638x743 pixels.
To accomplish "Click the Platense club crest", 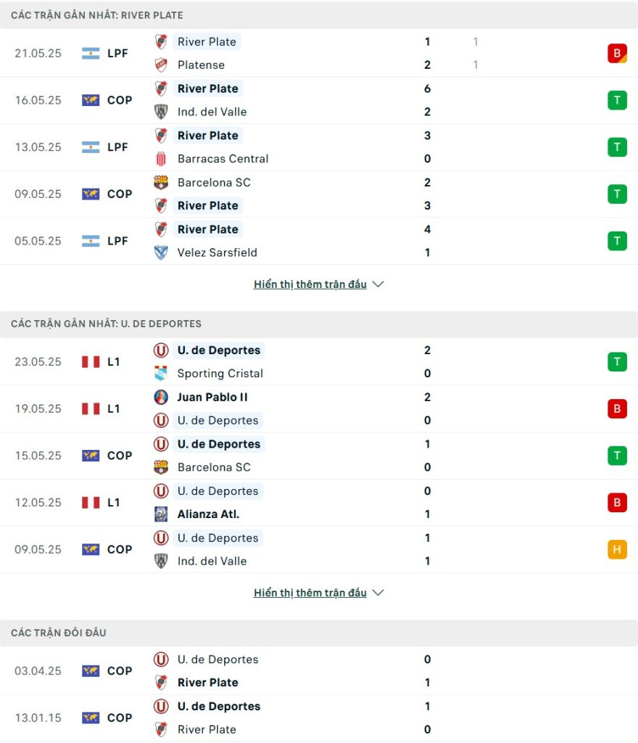I will 161,65.
